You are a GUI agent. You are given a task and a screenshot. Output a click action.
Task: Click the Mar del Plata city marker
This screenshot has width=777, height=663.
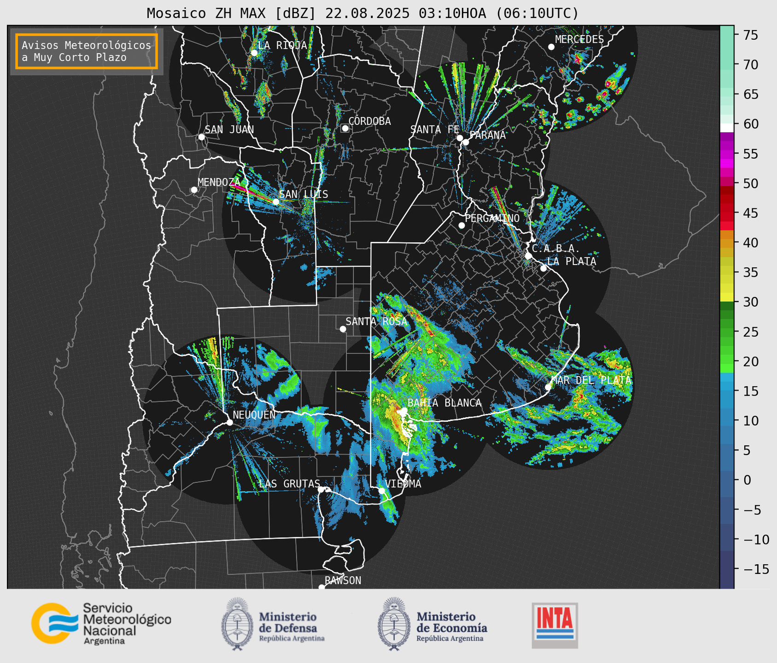[548, 387]
